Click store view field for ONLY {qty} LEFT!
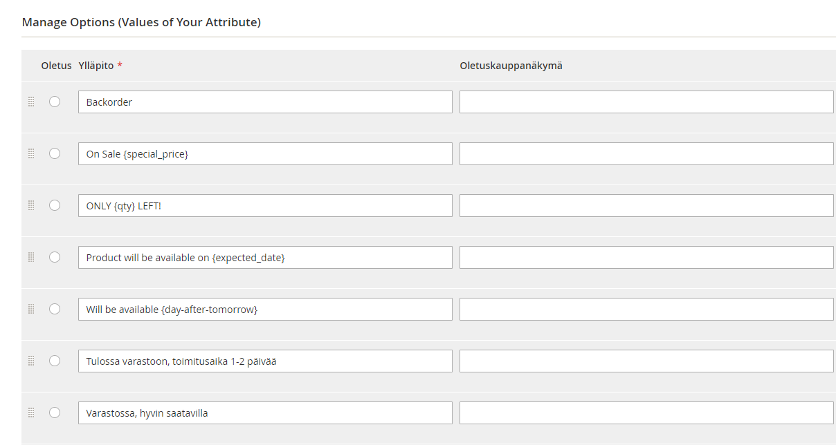The width and height of the screenshot is (836, 445). [x=646, y=206]
